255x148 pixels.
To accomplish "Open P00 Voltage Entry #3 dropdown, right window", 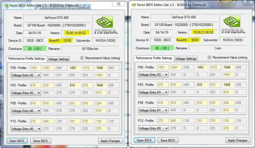I will click(x=153, y=75).
